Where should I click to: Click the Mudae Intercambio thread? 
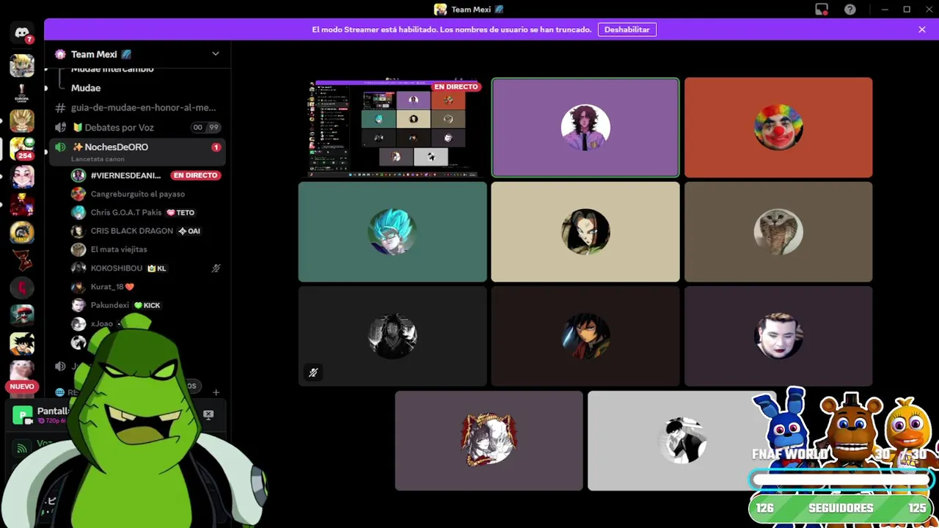point(112,70)
